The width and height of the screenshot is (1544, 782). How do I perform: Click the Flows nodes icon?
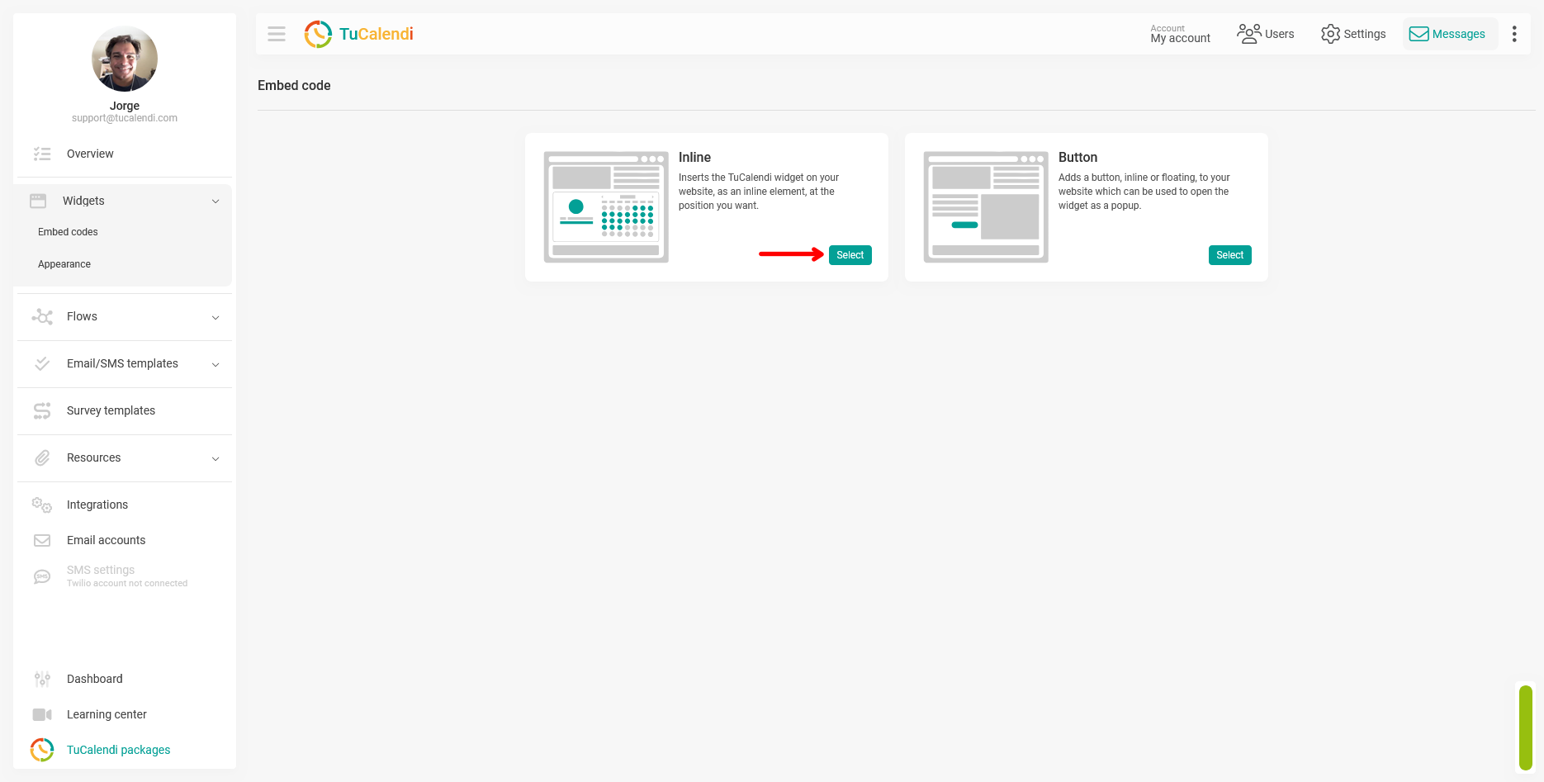[42, 316]
